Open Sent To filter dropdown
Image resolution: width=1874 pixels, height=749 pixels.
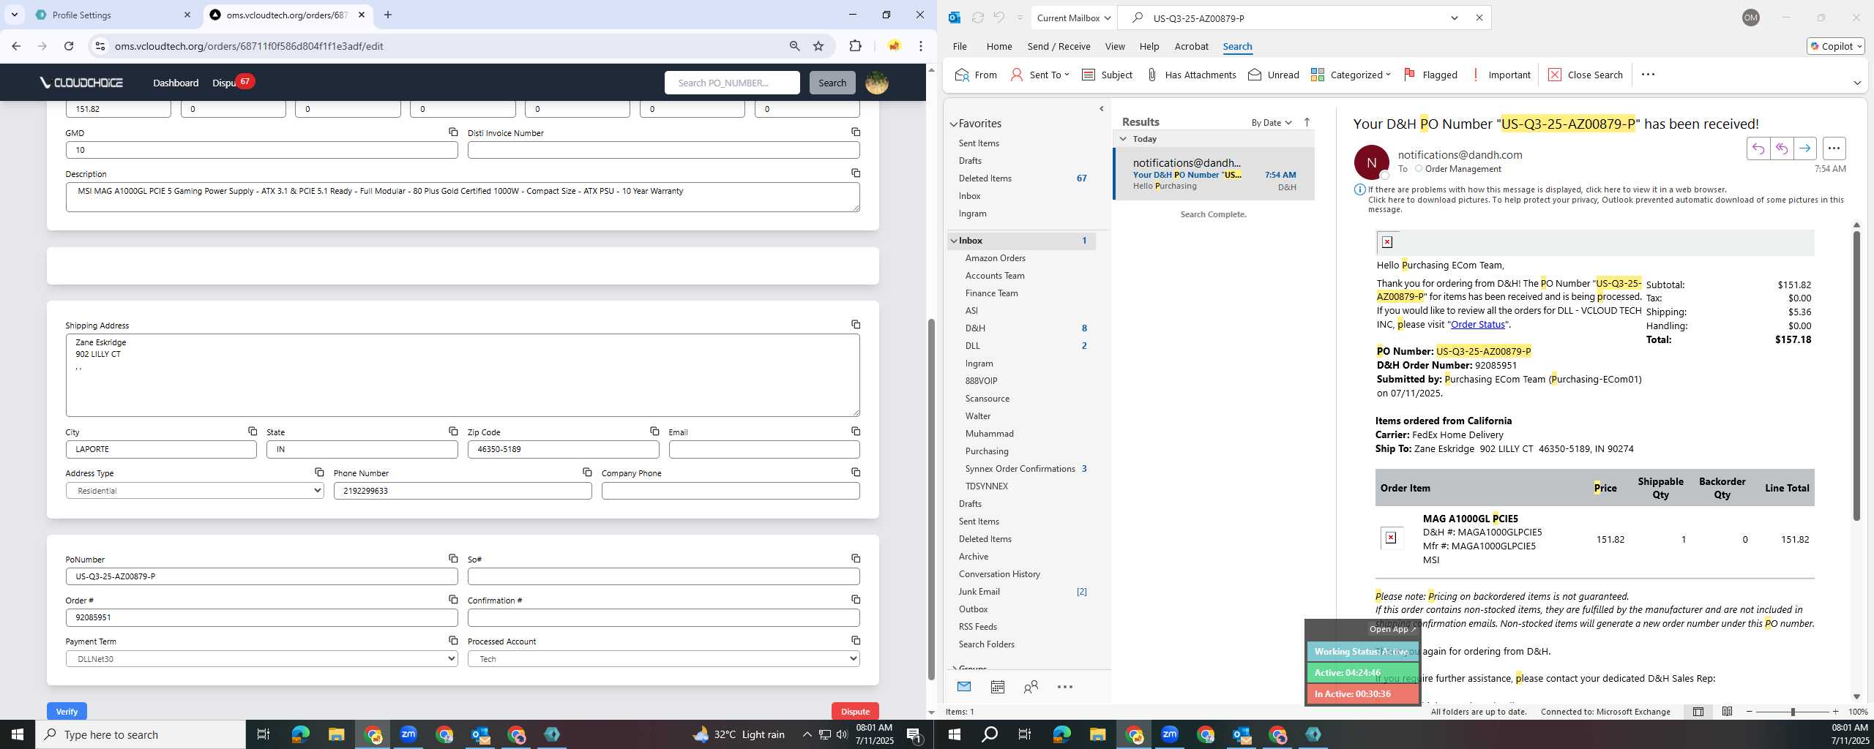tap(1039, 75)
